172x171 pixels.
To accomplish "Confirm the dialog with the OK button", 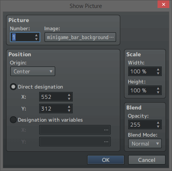I will click(x=106, y=160).
